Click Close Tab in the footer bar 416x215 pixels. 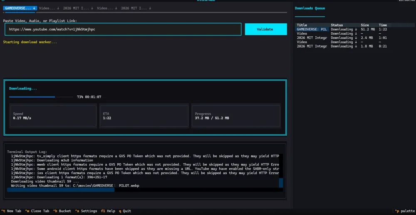(x=37, y=211)
